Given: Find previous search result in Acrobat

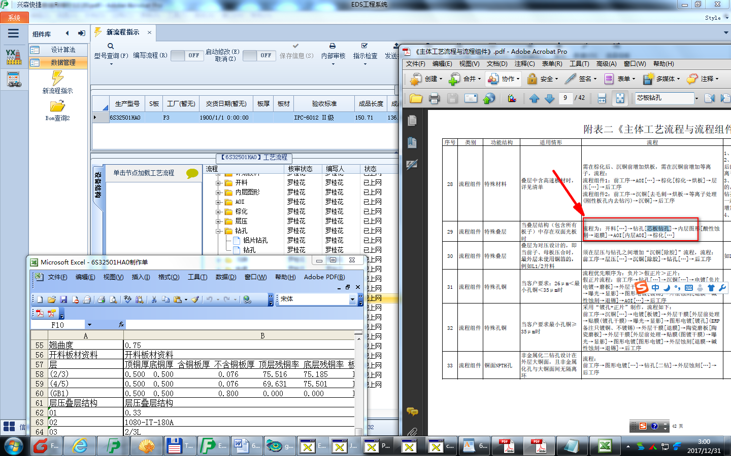Looking at the screenshot, I should pos(709,98).
